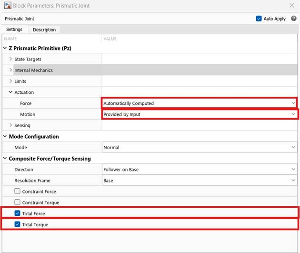Enable the Constraint Force checkbox

[x=18, y=192]
